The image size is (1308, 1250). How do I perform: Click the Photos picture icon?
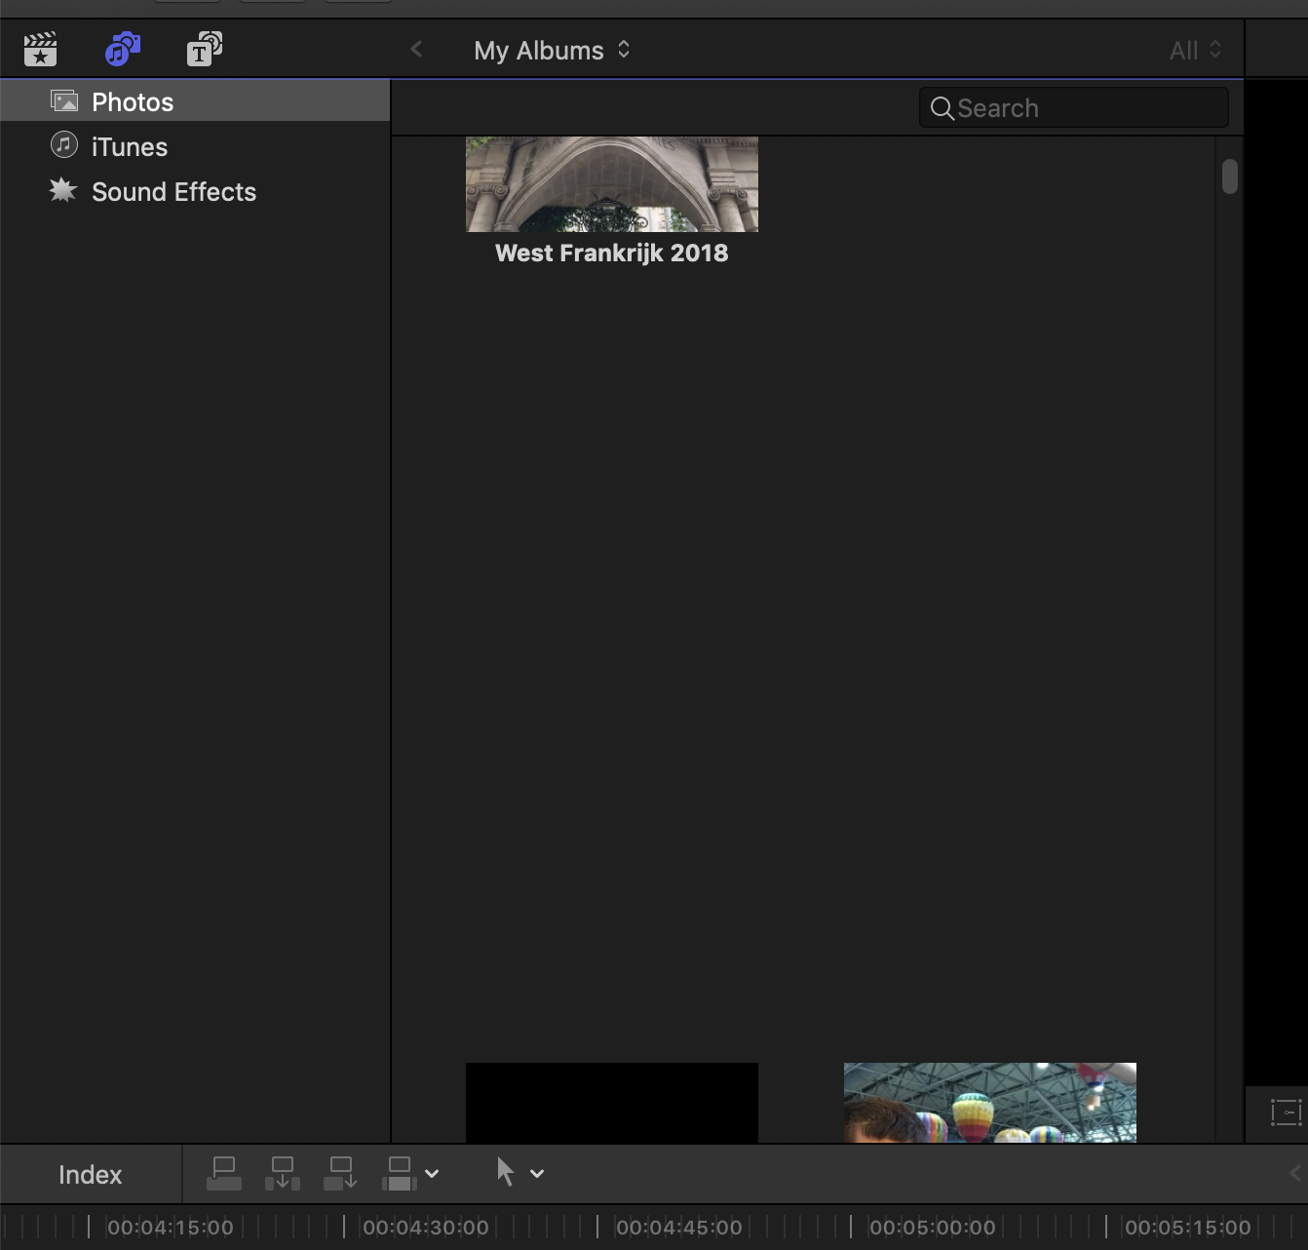pos(64,100)
